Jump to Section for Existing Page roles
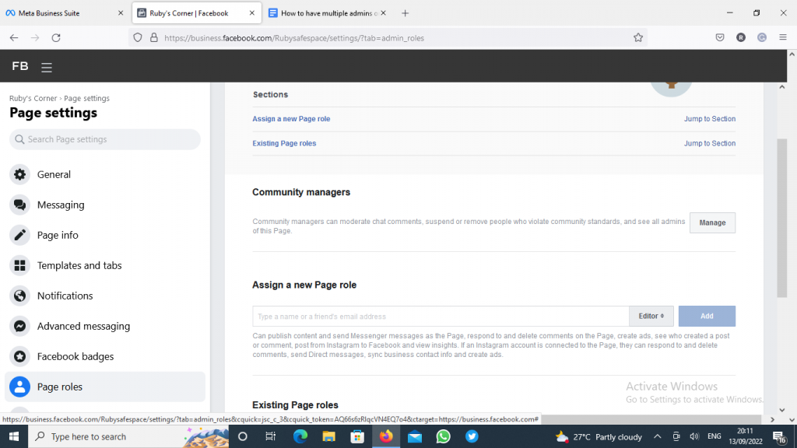The height and width of the screenshot is (448, 797). [710, 143]
